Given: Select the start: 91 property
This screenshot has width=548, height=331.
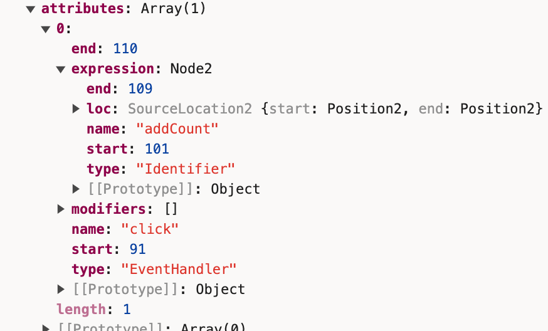Looking at the screenshot, I should tap(108, 249).
